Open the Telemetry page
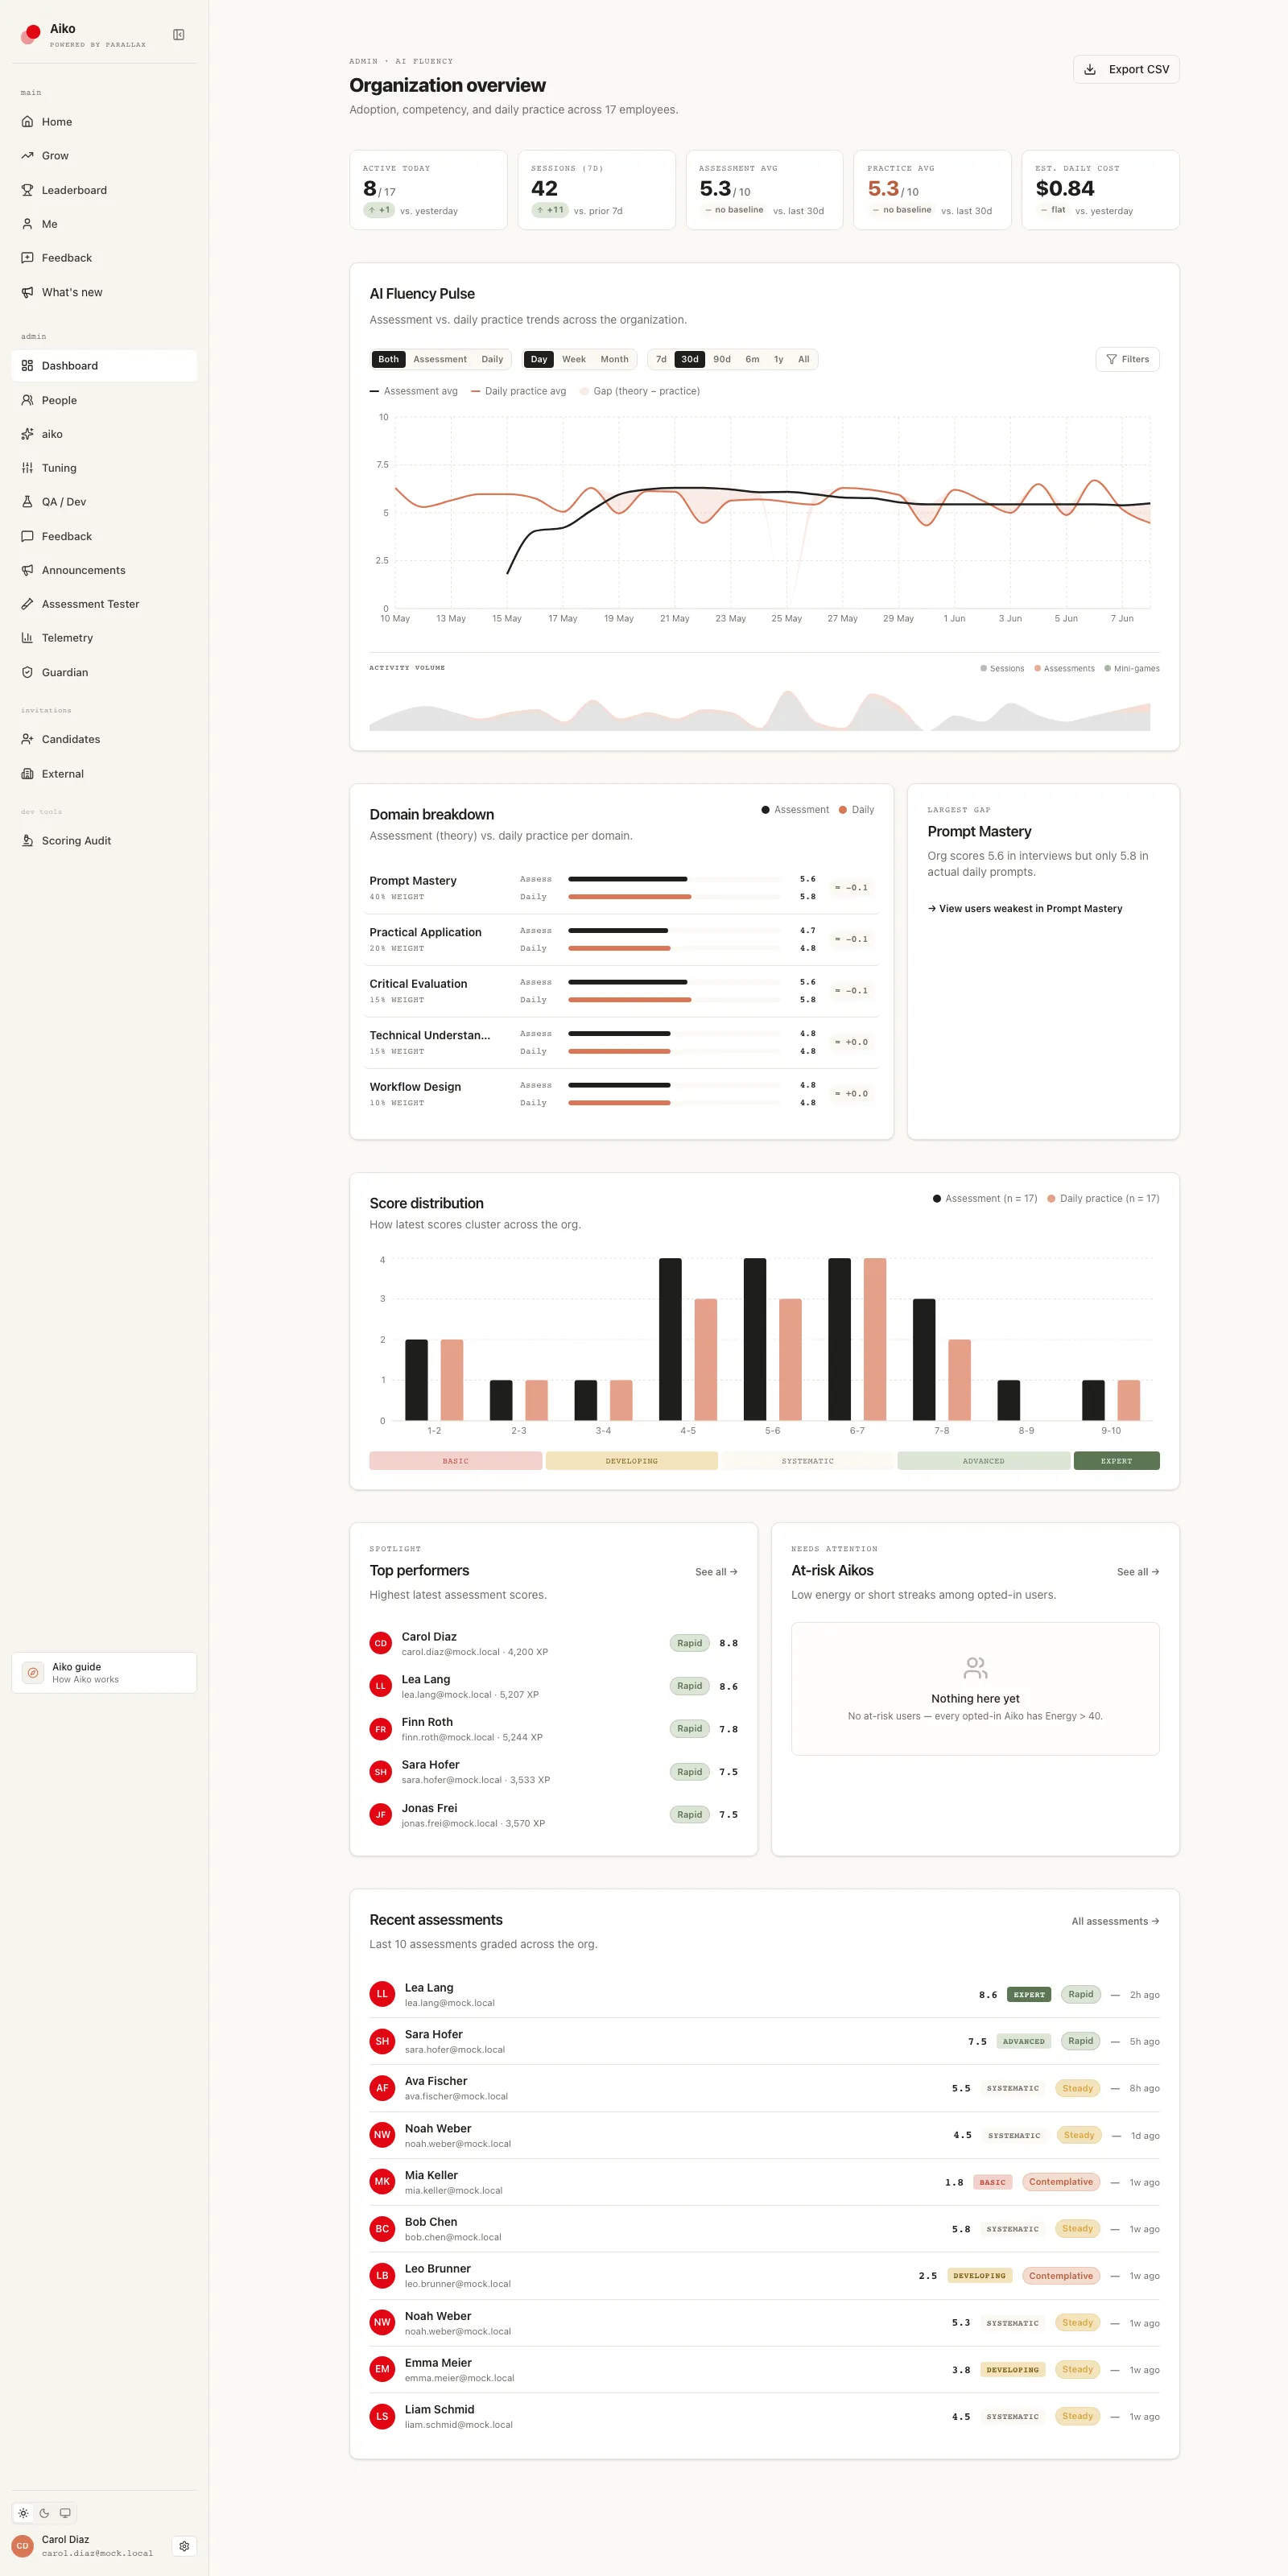The width and height of the screenshot is (1288, 2576). [x=104, y=638]
